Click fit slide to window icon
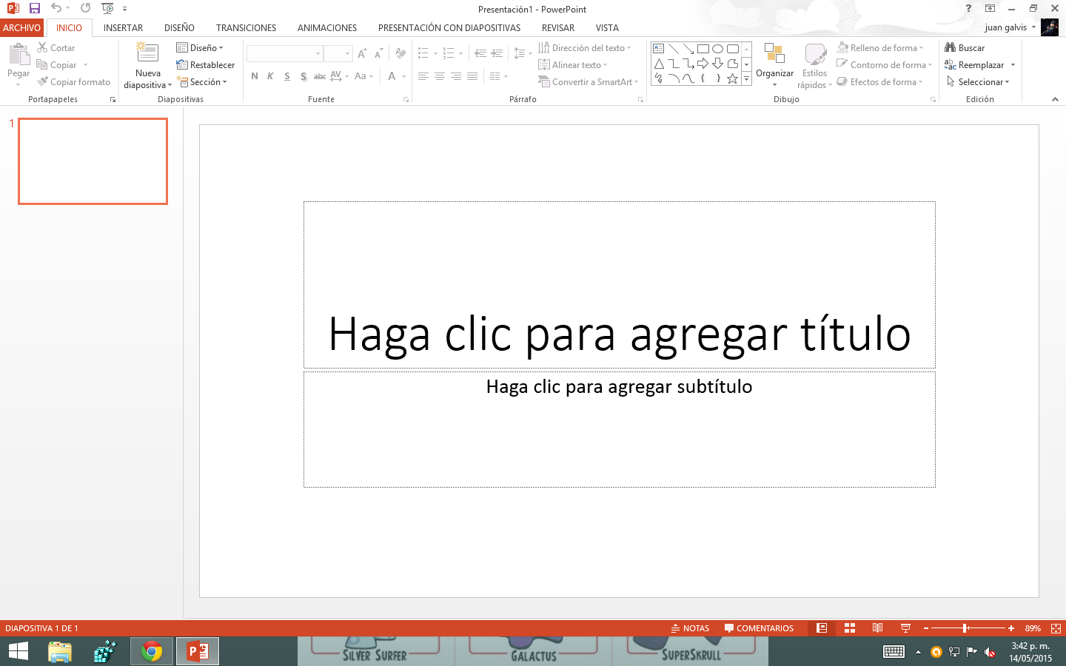The width and height of the screenshot is (1066, 666). tap(1056, 628)
